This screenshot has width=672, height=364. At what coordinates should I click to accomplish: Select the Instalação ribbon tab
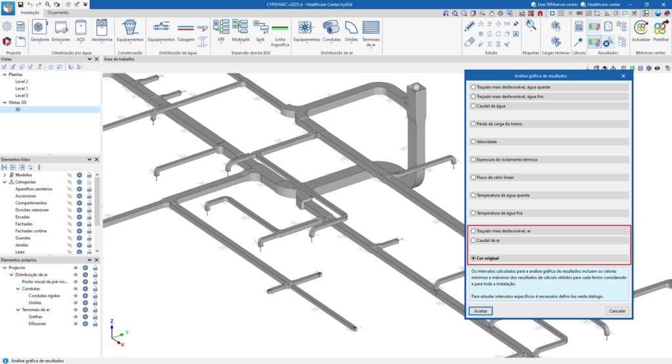pos(30,12)
